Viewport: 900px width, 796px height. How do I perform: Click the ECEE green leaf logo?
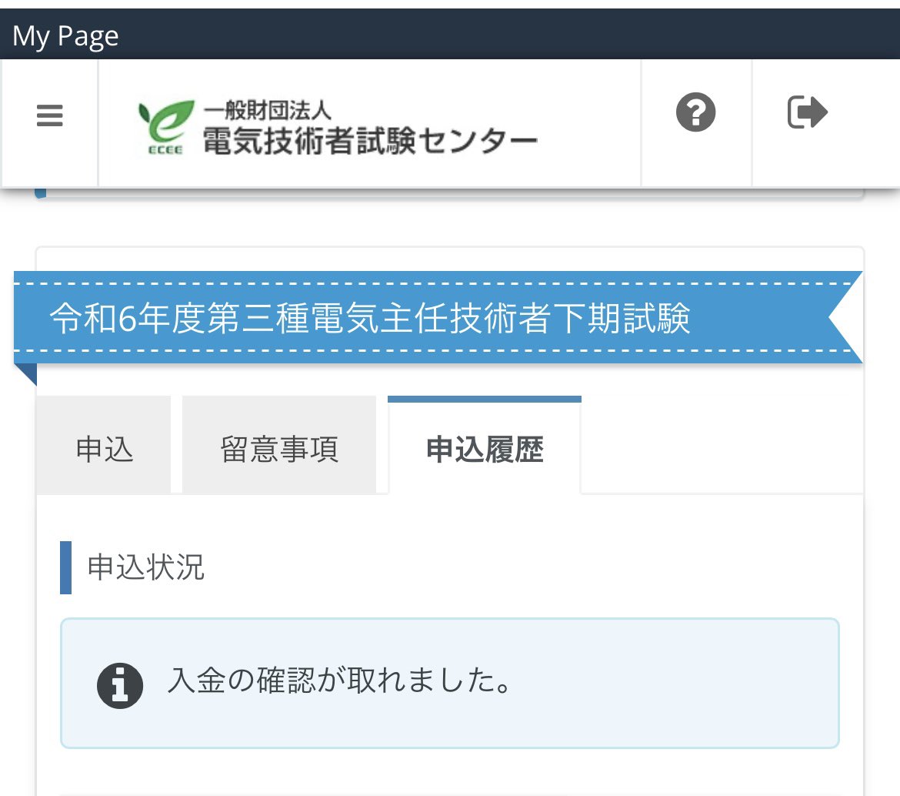pos(164,123)
